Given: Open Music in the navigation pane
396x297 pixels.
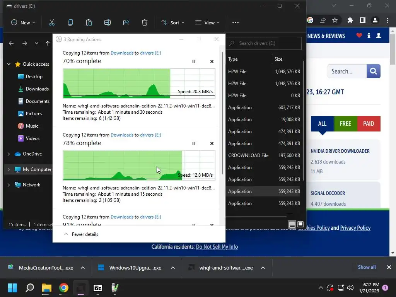Looking at the screenshot, I should tap(28, 126).
